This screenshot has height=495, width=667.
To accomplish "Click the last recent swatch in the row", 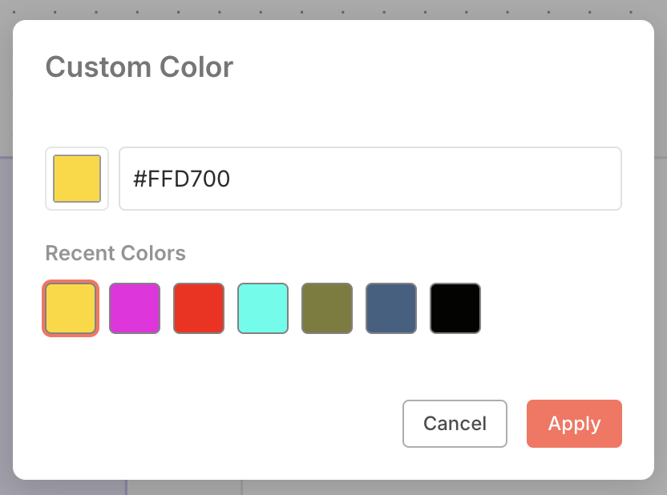I will [x=455, y=308].
